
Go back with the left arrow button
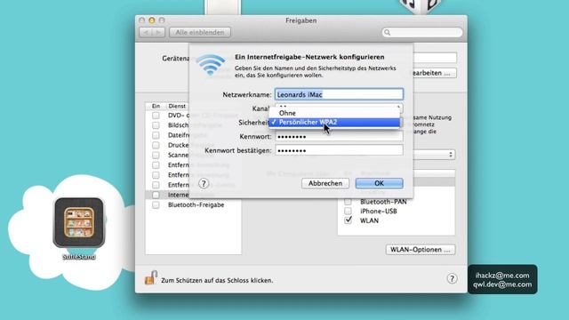coord(146,32)
